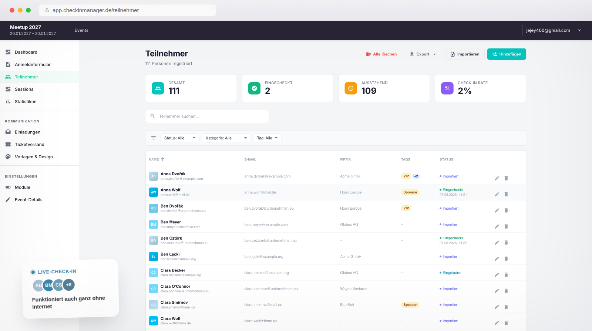The width and height of the screenshot is (592, 331).
Task: Edit Ben Łęcki entry
Action: tap(497, 259)
